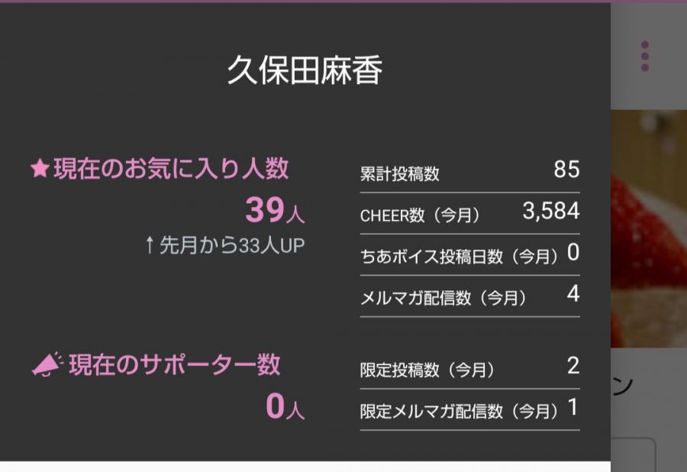Image resolution: width=687 pixels, height=472 pixels.
Task: Select the profile name 久保田麻香
Action: (x=305, y=71)
